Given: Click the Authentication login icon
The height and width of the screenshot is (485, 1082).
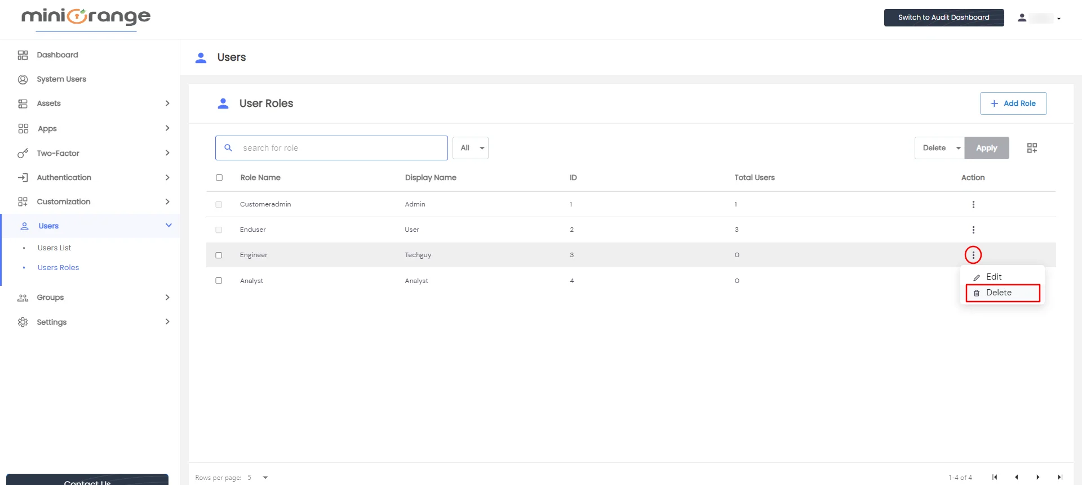Looking at the screenshot, I should [x=23, y=177].
